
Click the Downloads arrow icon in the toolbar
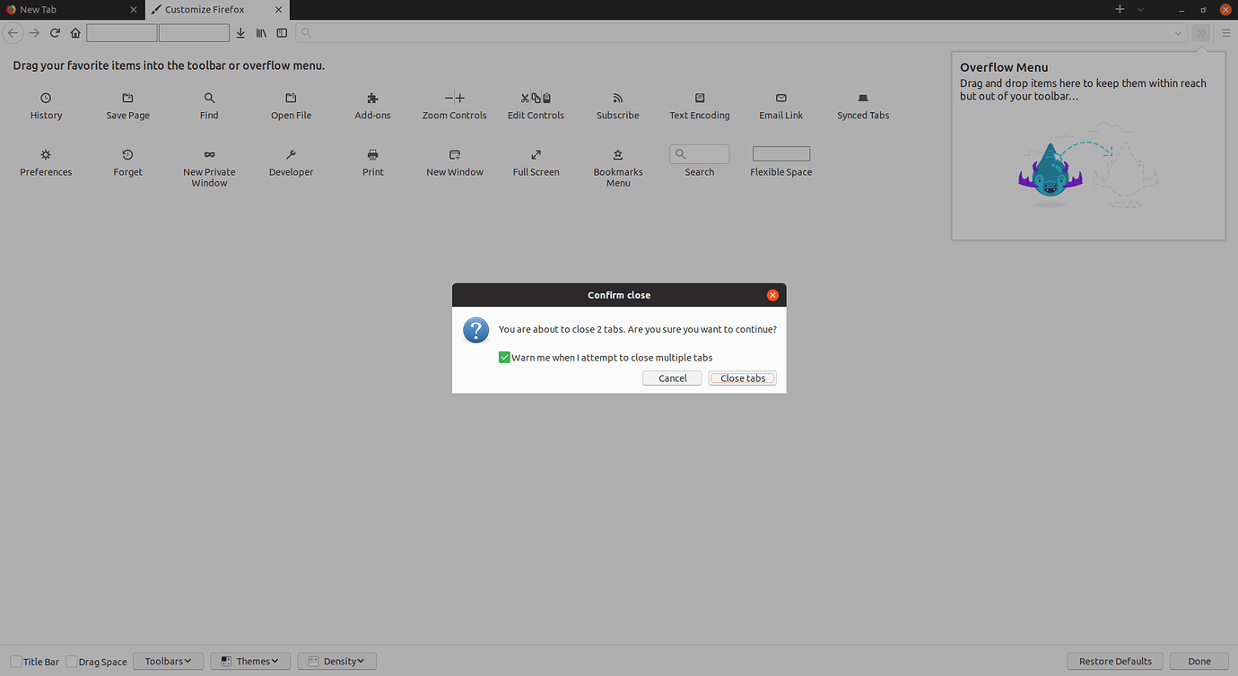(x=240, y=32)
